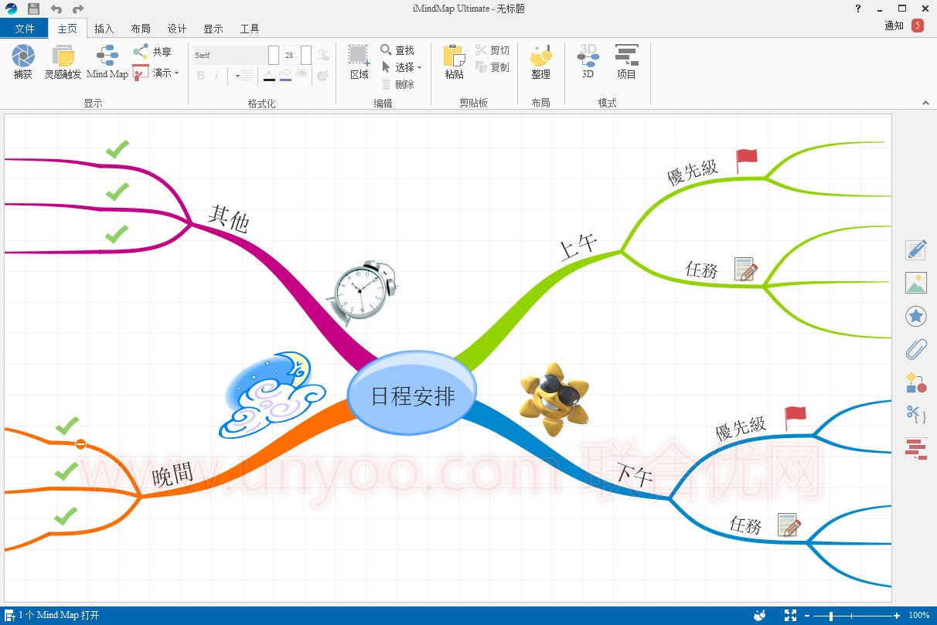This screenshot has height=625, width=937.
Task: Click the 共享 share icon
Action: pyautogui.click(x=140, y=52)
